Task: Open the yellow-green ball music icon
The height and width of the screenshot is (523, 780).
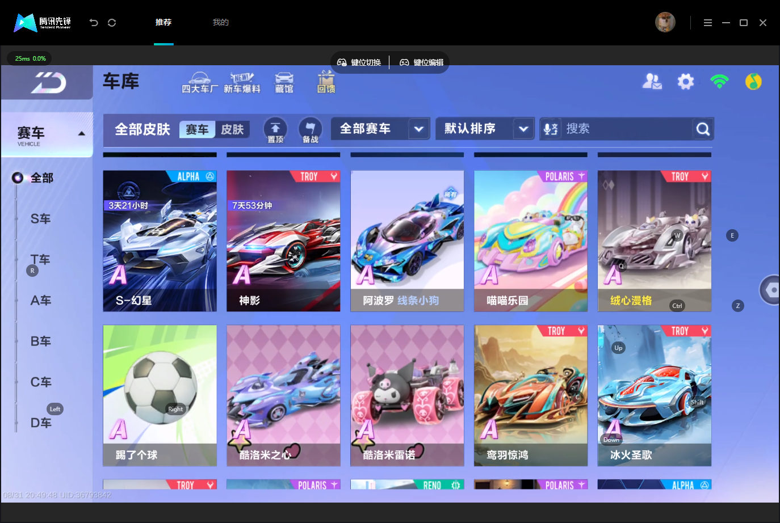Action: click(x=753, y=82)
